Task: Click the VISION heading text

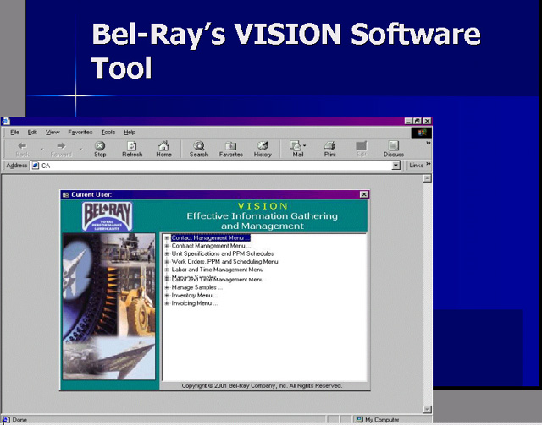Action: tap(263, 206)
